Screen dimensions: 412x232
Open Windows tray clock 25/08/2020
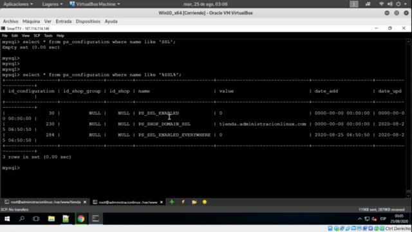(x=399, y=218)
